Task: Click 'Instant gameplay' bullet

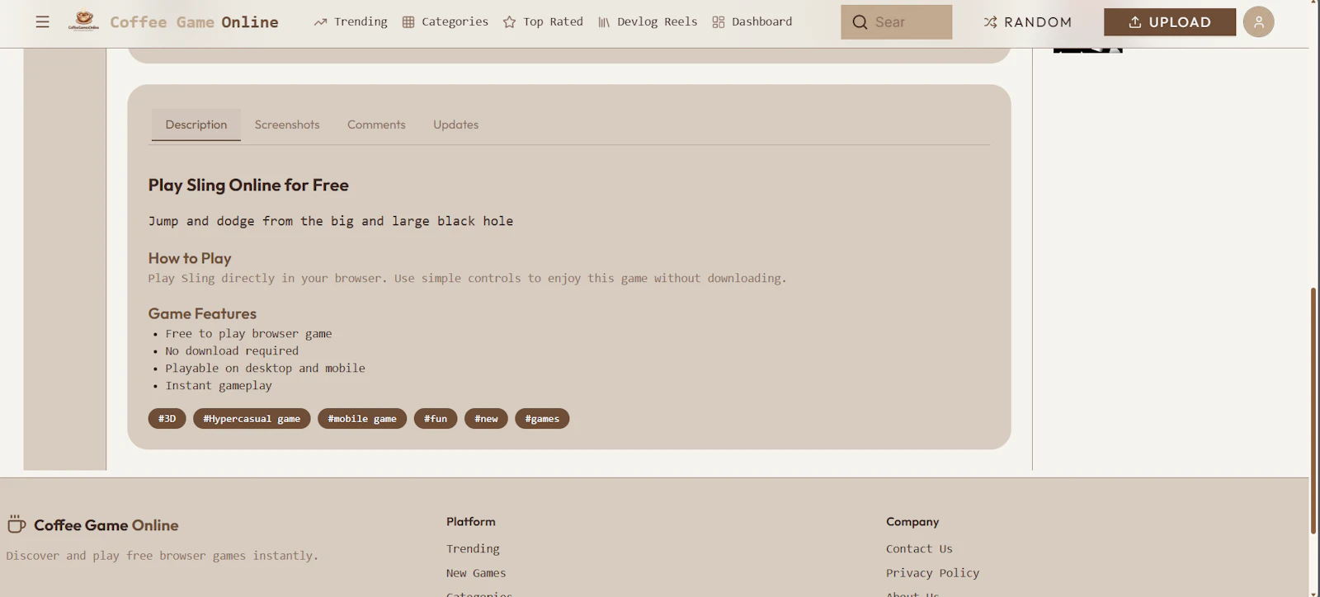Action: tap(219, 386)
